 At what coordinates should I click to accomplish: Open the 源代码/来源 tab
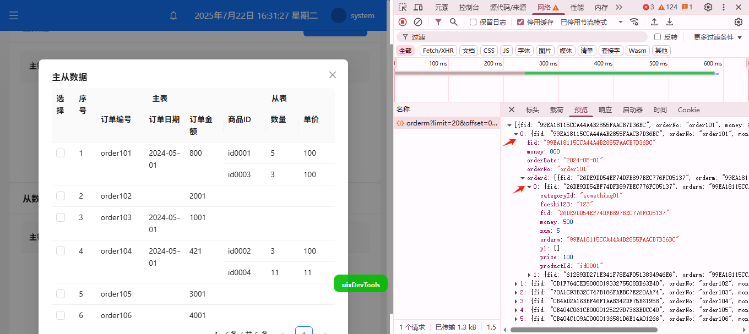pyautogui.click(x=508, y=7)
